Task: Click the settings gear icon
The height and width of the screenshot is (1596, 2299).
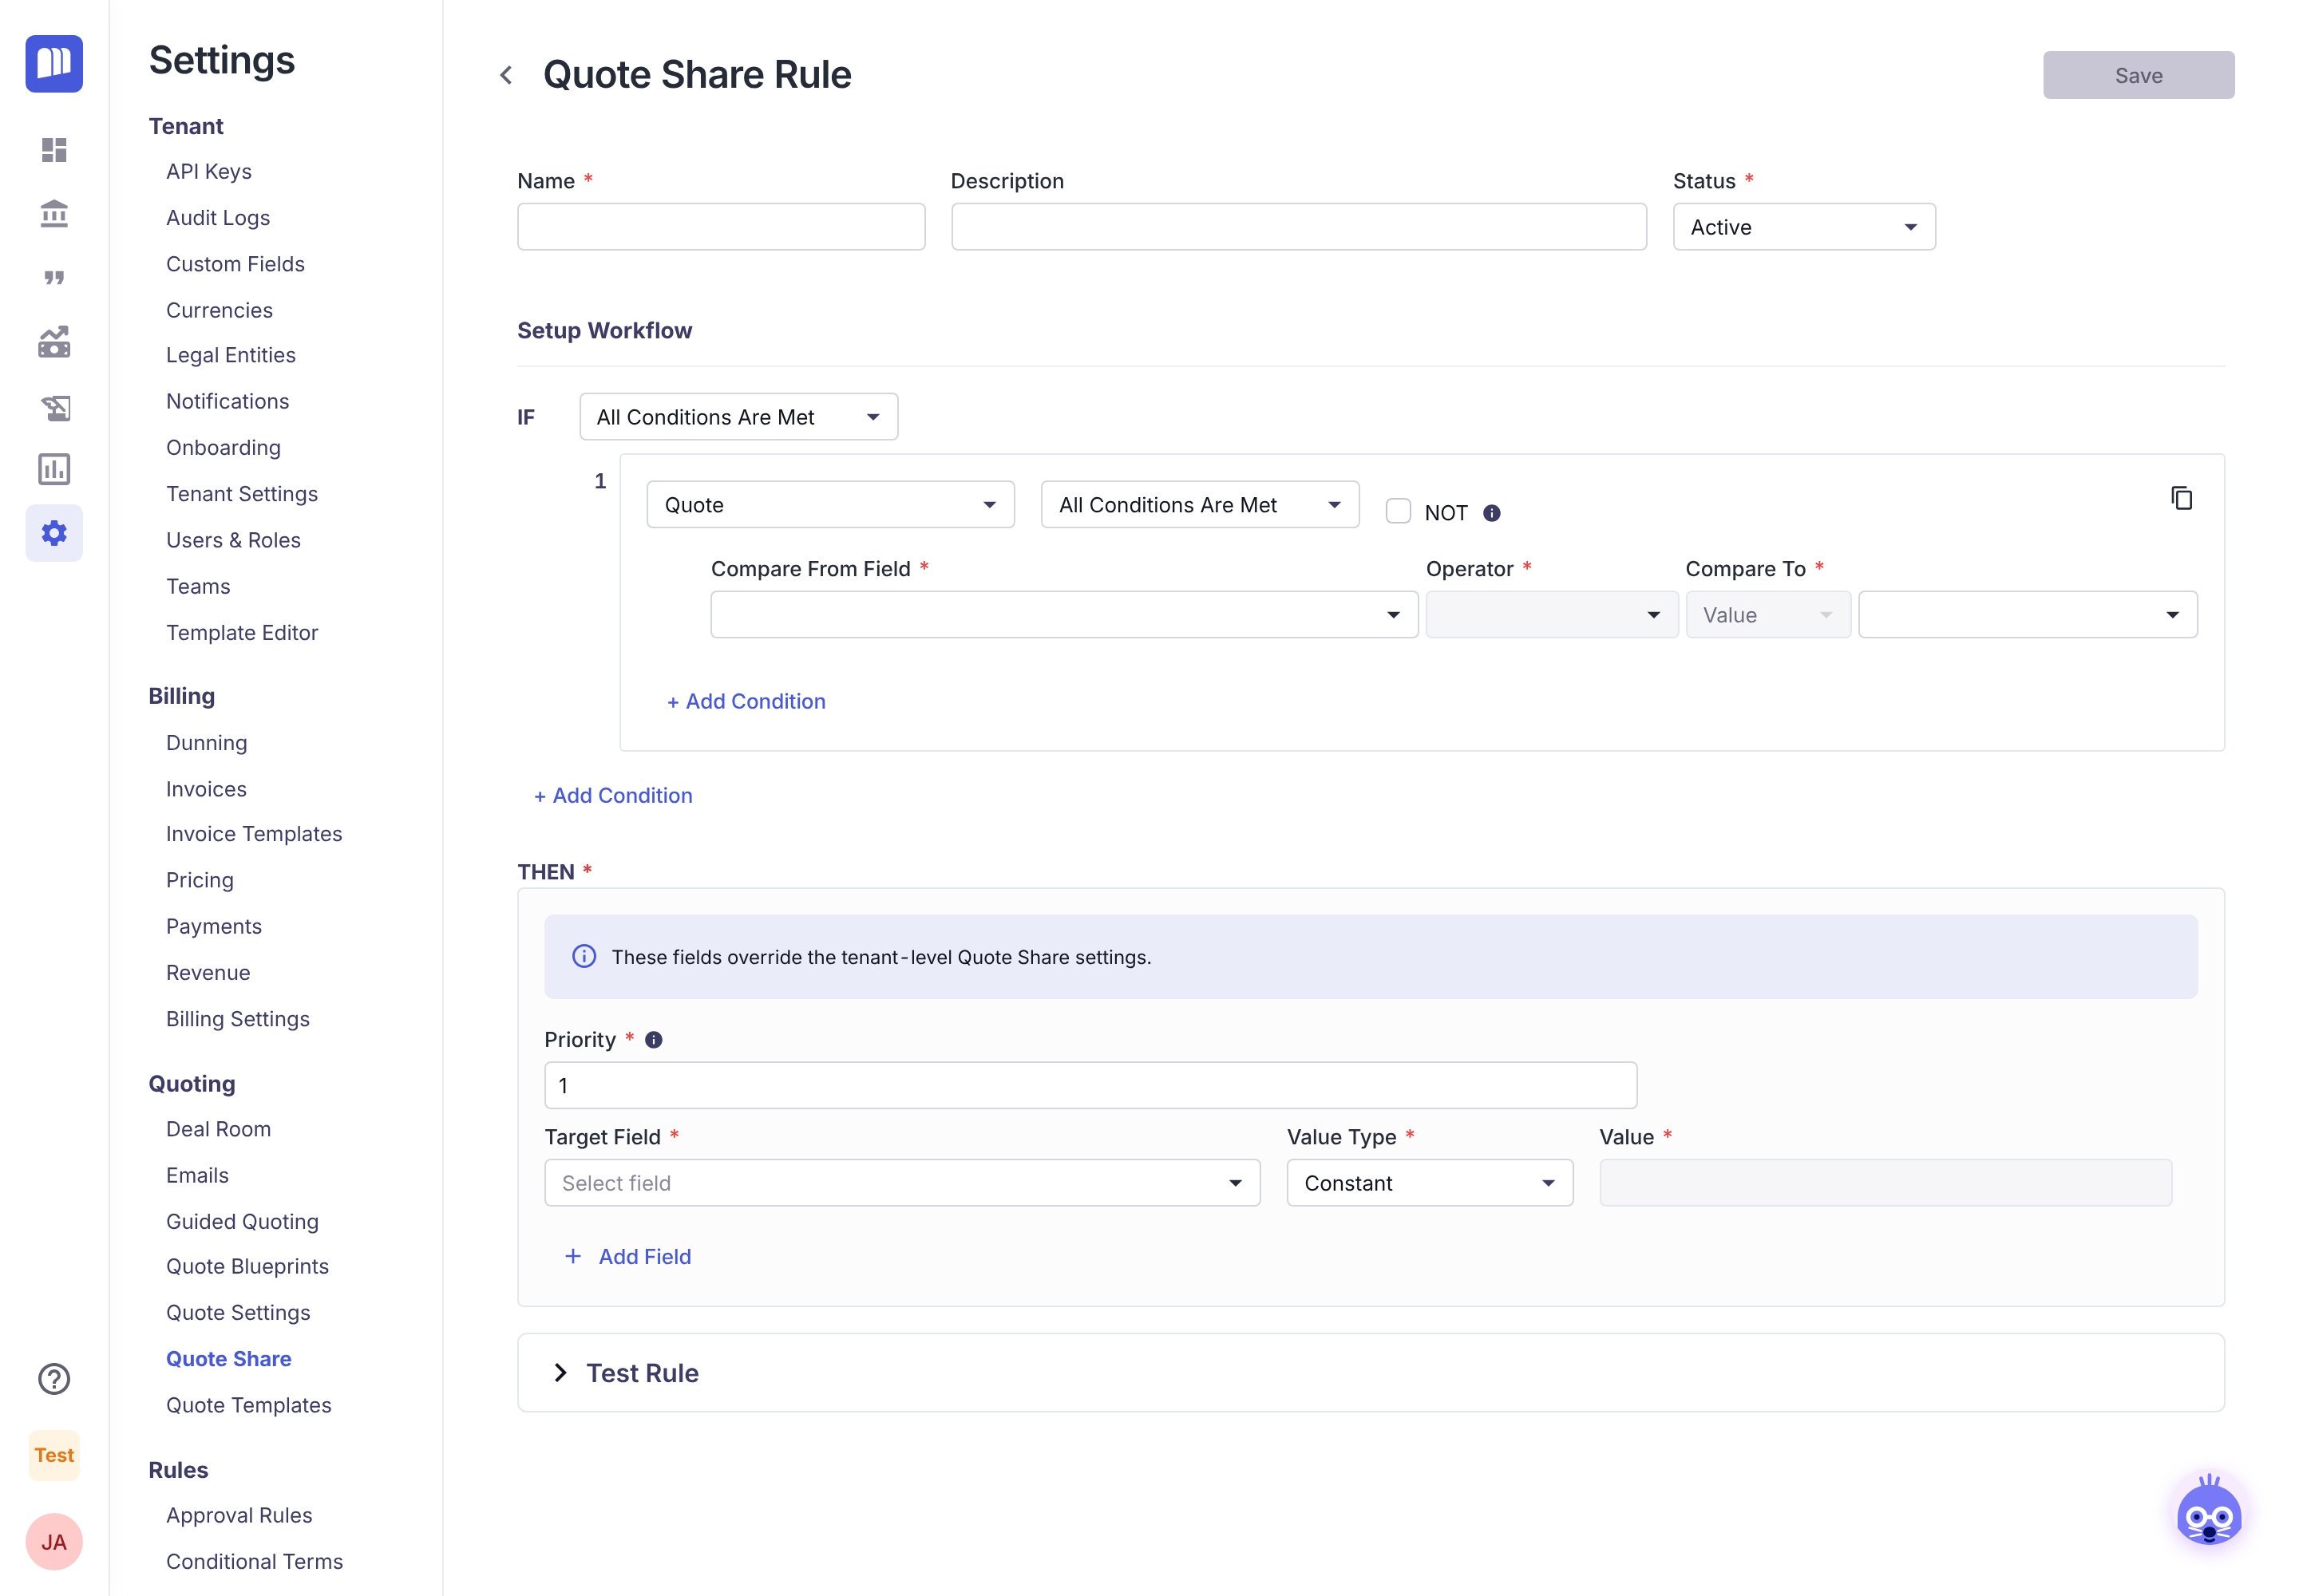Action: 54,533
